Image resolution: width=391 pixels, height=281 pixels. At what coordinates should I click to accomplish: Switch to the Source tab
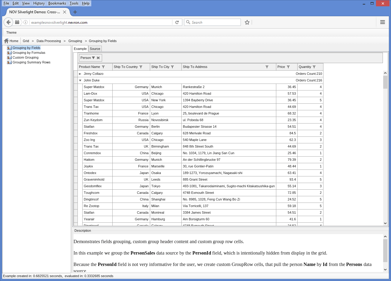(95, 49)
